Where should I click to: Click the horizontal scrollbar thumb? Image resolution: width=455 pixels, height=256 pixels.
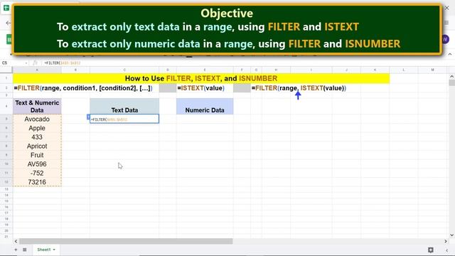tap(126, 241)
